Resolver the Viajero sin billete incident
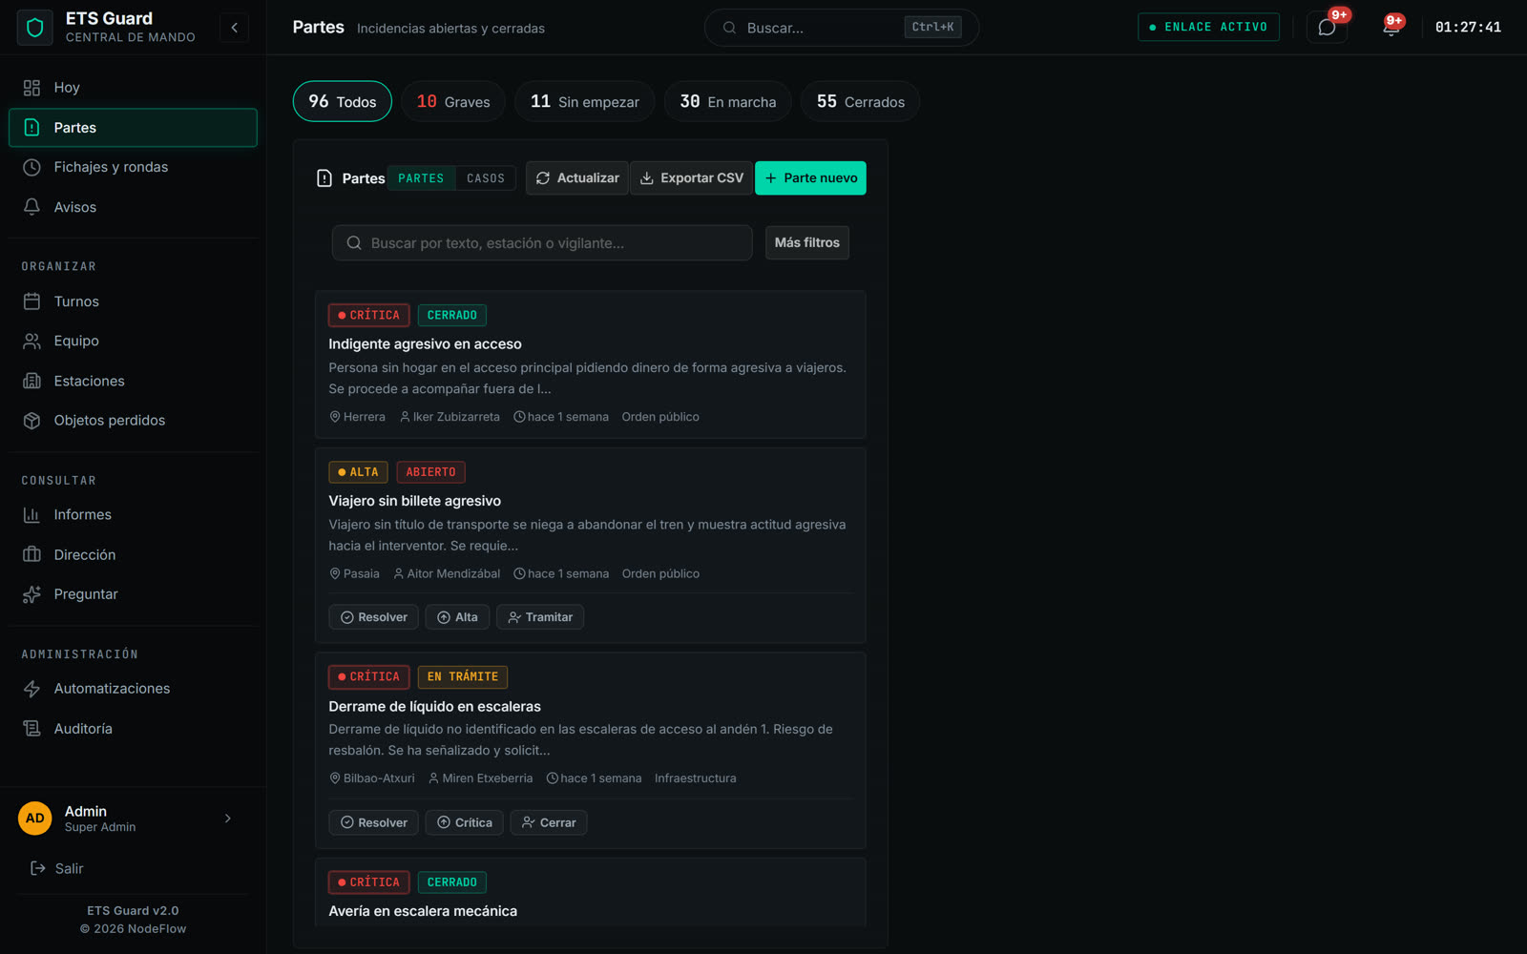This screenshot has width=1527, height=954. [x=374, y=617]
